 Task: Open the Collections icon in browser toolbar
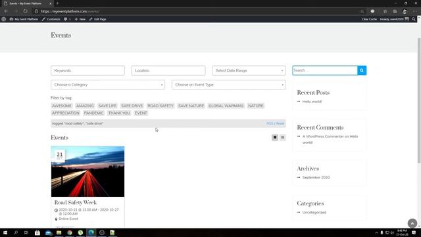coord(395,11)
